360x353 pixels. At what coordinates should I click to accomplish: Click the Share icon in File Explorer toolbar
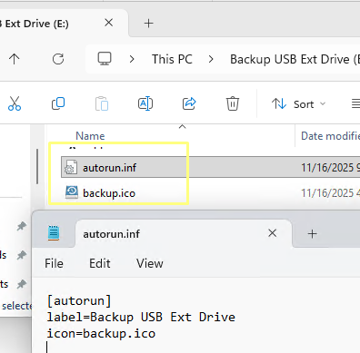(x=189, y=103)
